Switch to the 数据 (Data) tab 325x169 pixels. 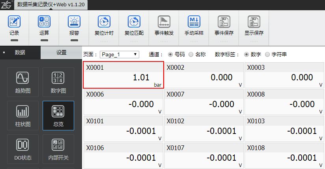tap(20, 52)
